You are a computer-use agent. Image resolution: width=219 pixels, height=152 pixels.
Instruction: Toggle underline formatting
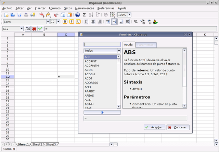click(78, 22)
